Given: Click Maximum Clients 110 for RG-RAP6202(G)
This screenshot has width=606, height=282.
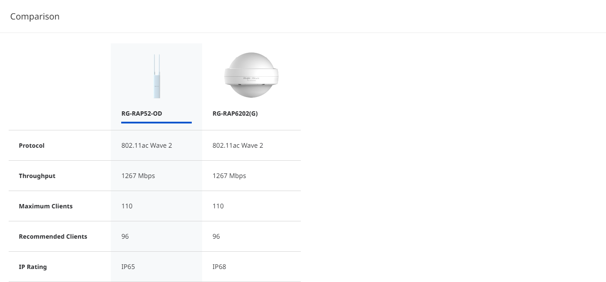Looking at the screenshot, I should point(218,206).
